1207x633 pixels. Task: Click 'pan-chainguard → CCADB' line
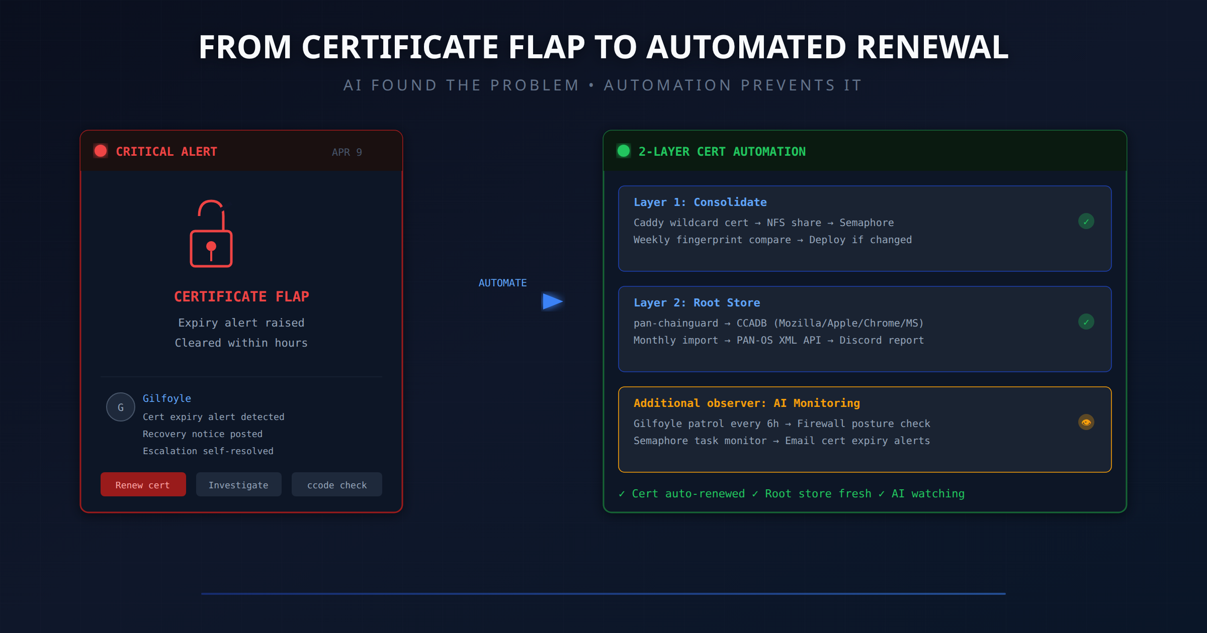click(779, 323)
